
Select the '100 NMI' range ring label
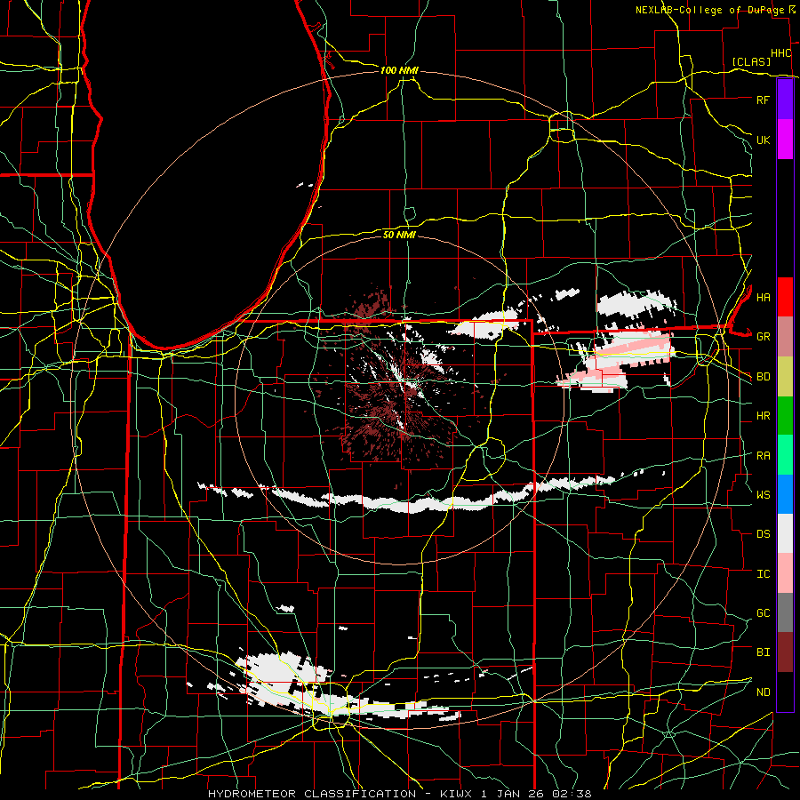click(x=399, y=70)
